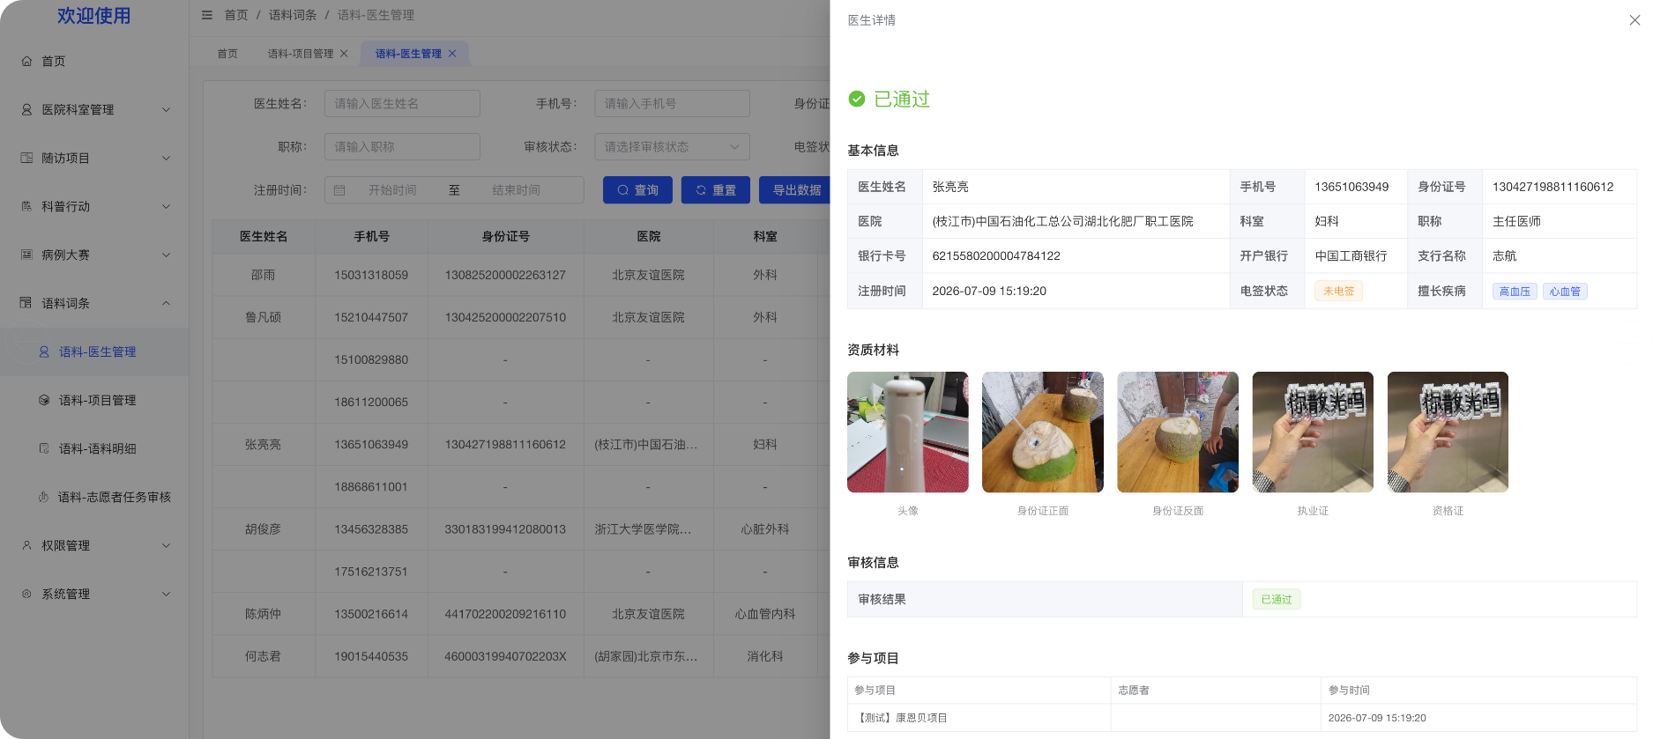Select 语料-医生管理 in the sidebar
Screen dimensions: 1653x739
(94, 351)
